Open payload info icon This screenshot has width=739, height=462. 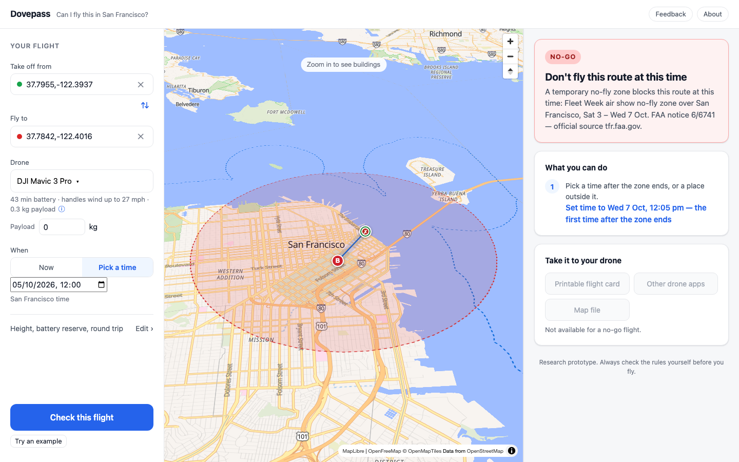click(62, 209)
